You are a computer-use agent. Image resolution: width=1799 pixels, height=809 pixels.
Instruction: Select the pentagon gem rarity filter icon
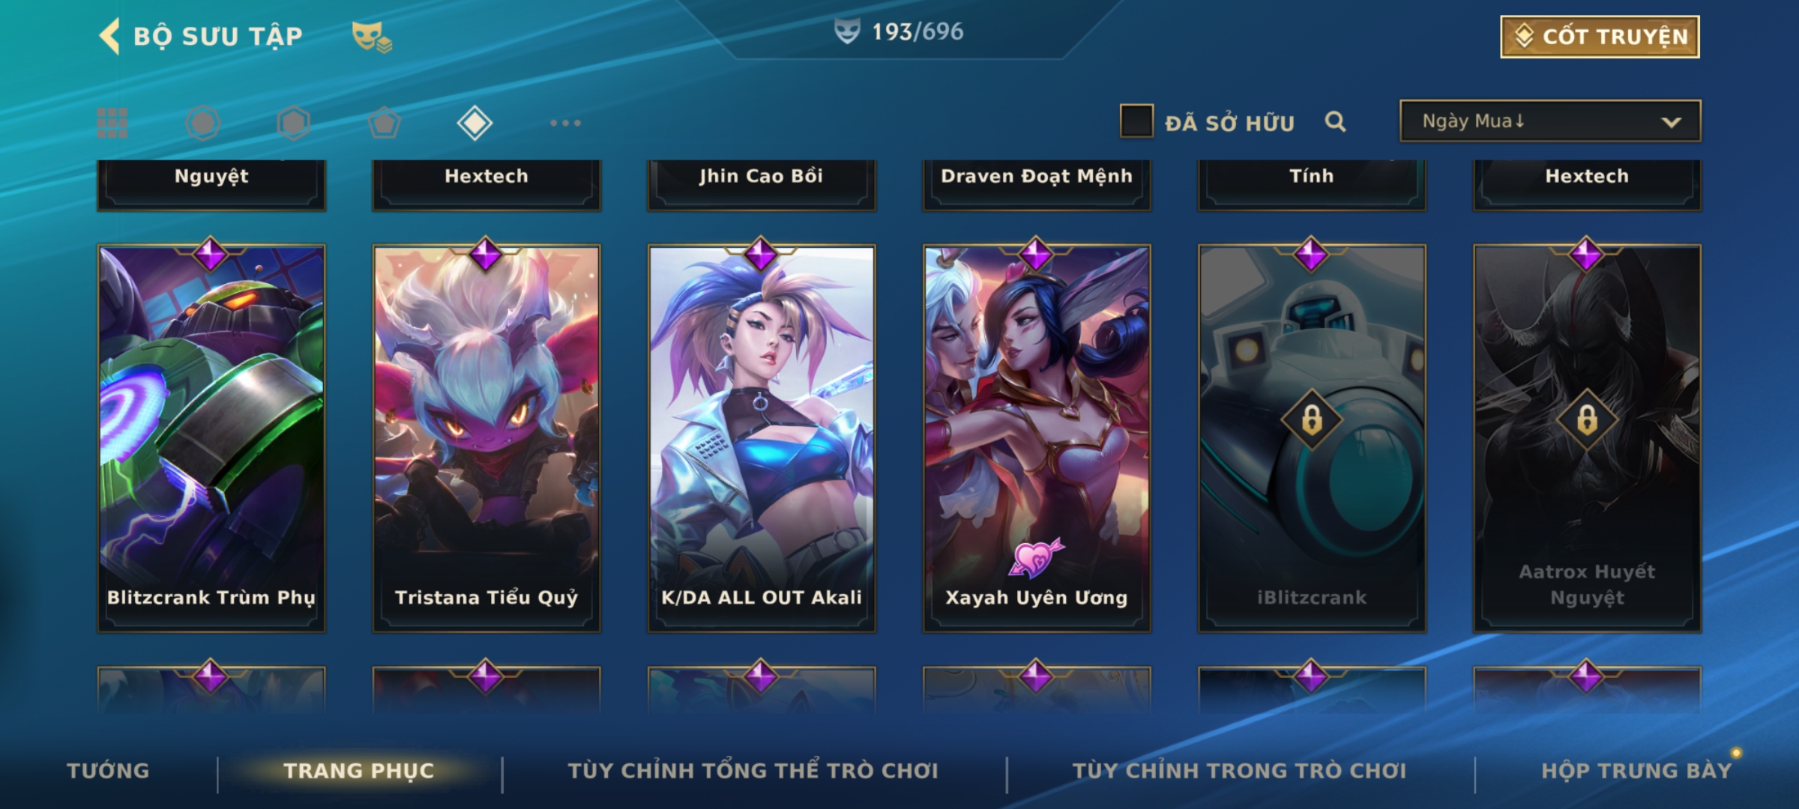tap(385, 123)
